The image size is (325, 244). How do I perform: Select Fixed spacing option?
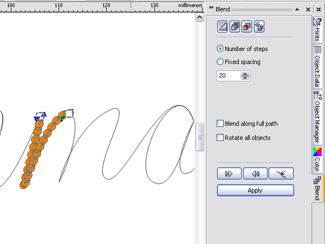click(x=238, y=62)
